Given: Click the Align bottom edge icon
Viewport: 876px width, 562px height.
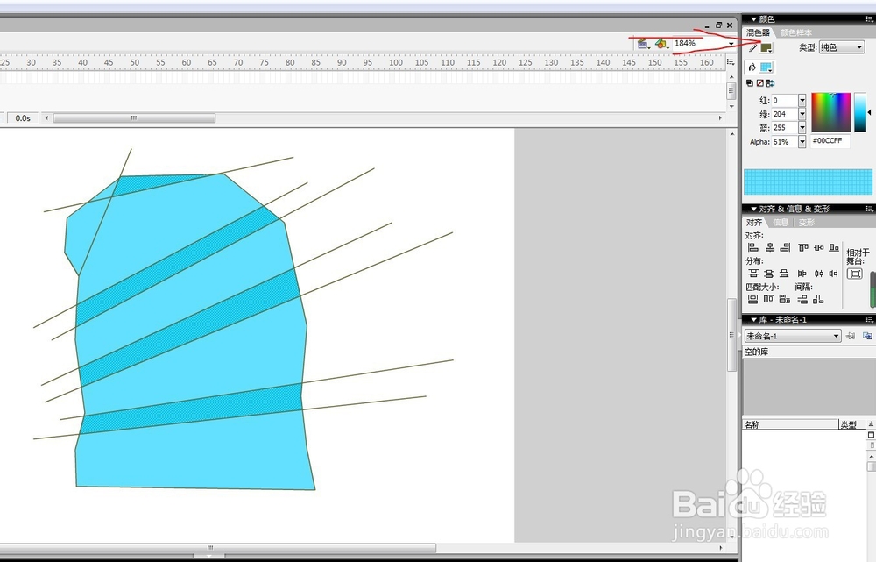Looking at the screenshot, I should pos(834,247).
